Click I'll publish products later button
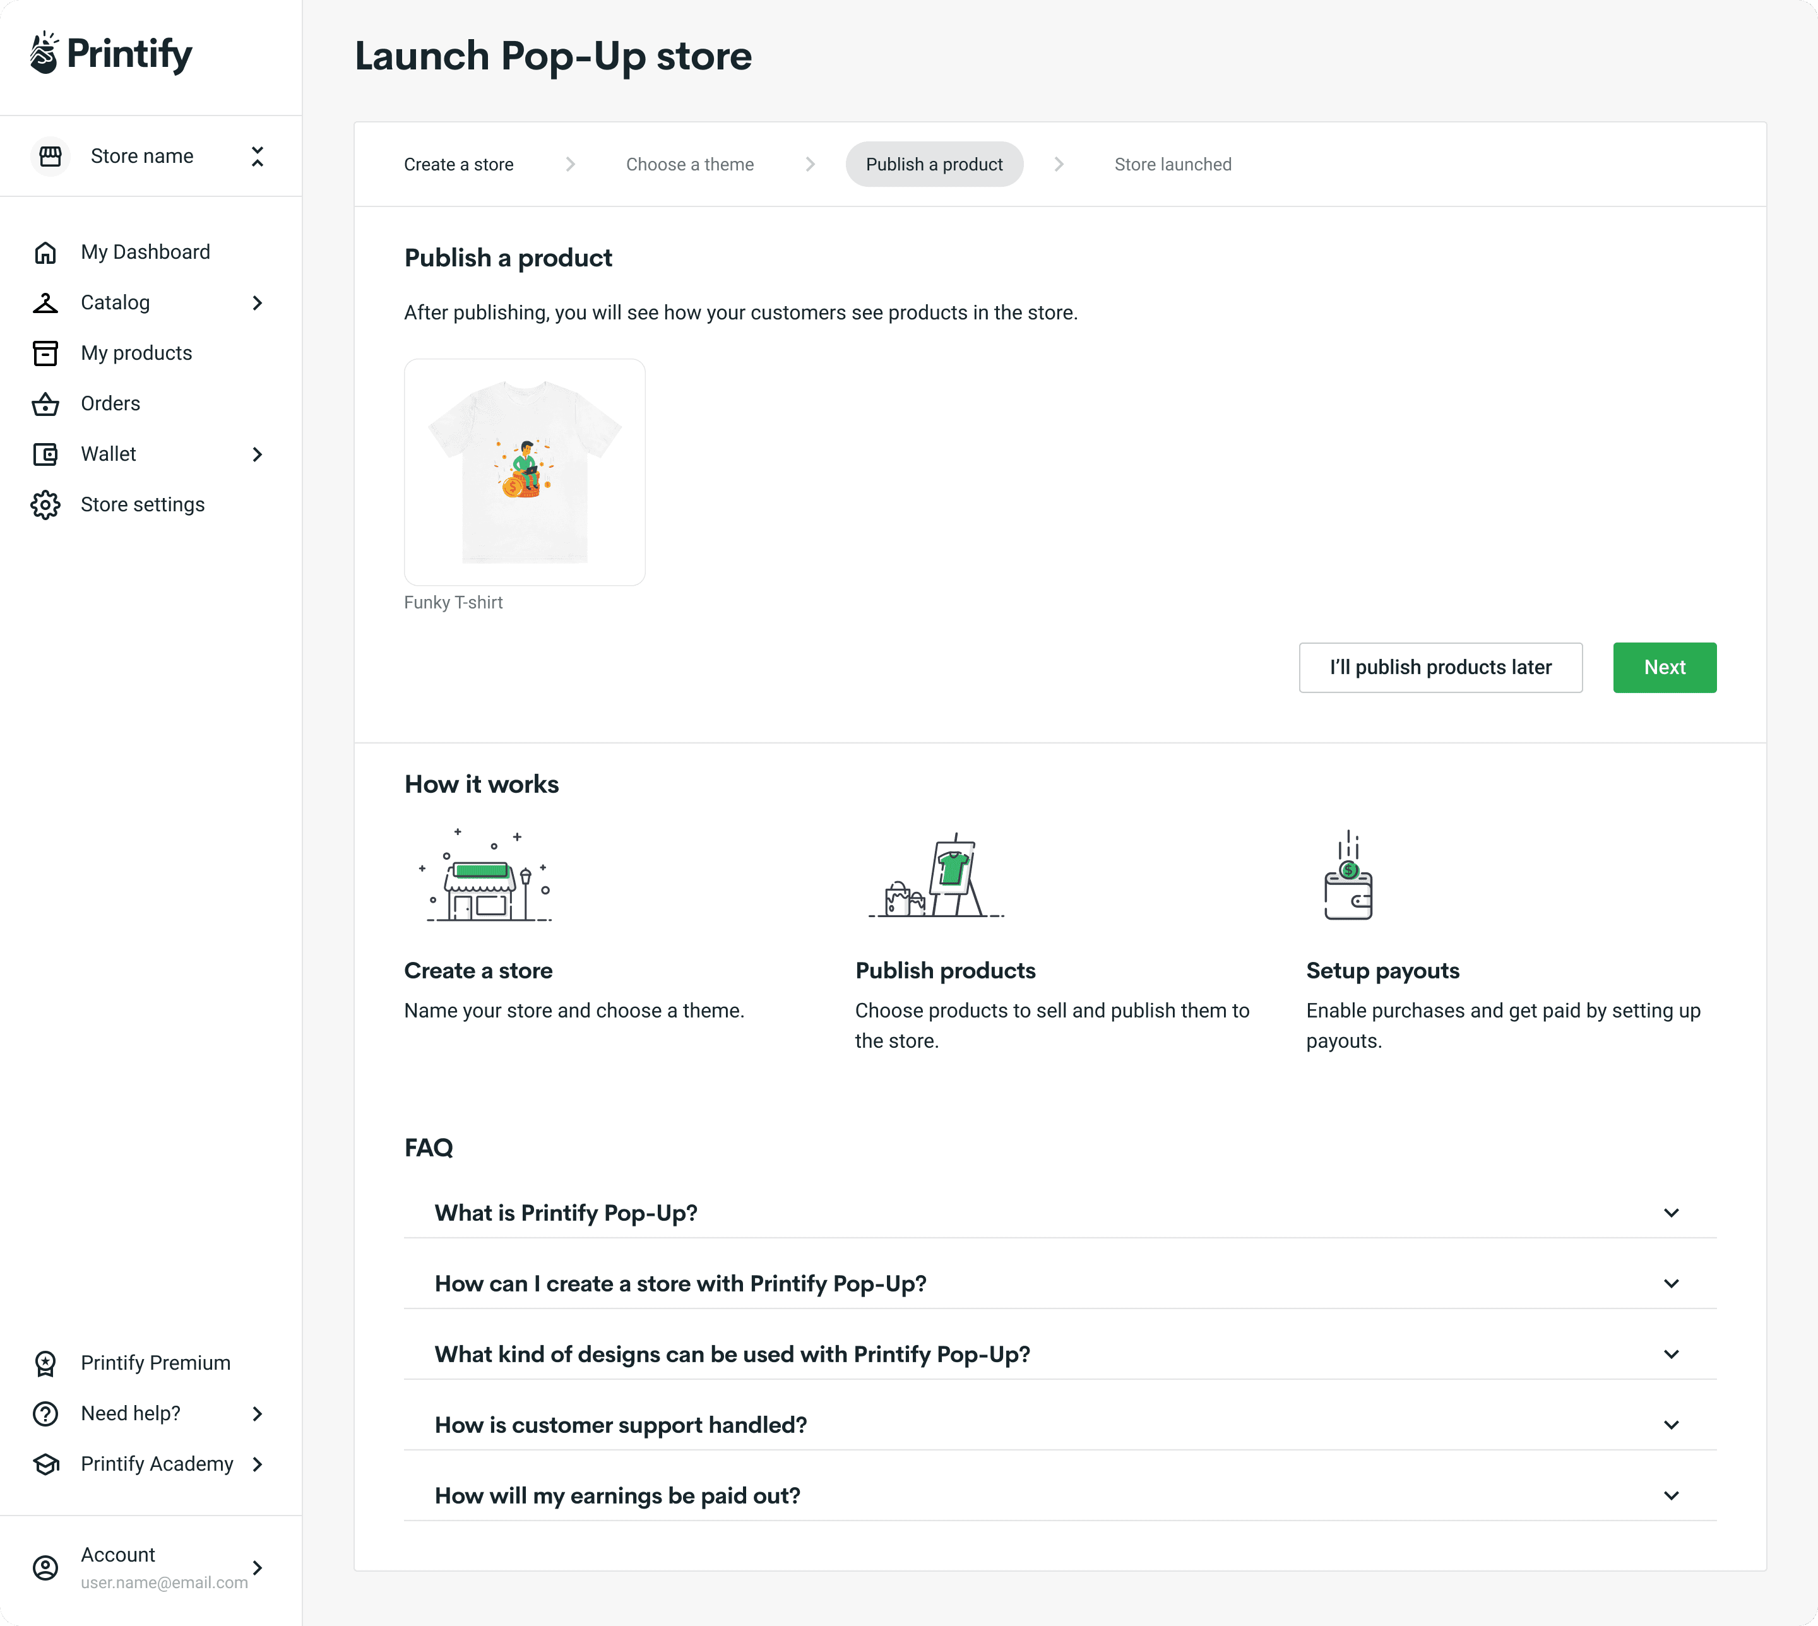1818x1626 pixels. click(1441, 667)
